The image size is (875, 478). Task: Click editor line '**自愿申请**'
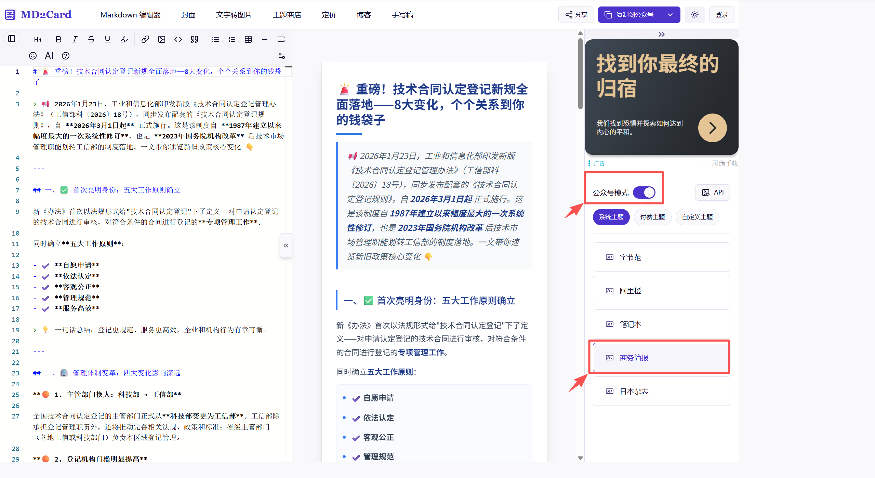click(77, 265)
